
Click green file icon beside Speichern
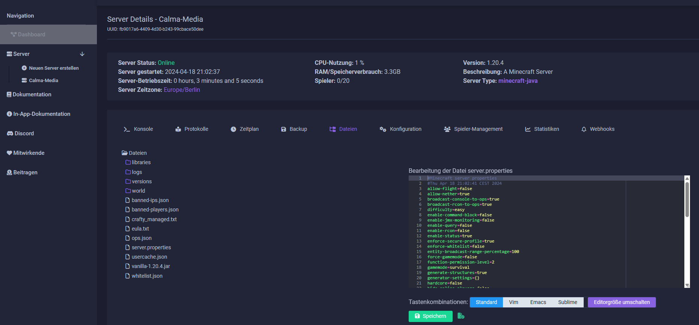(x=461, y=316)
